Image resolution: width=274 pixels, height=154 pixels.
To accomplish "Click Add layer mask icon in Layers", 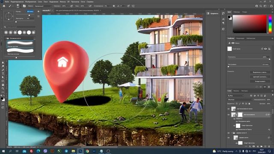I will click(x=254, y=146).
